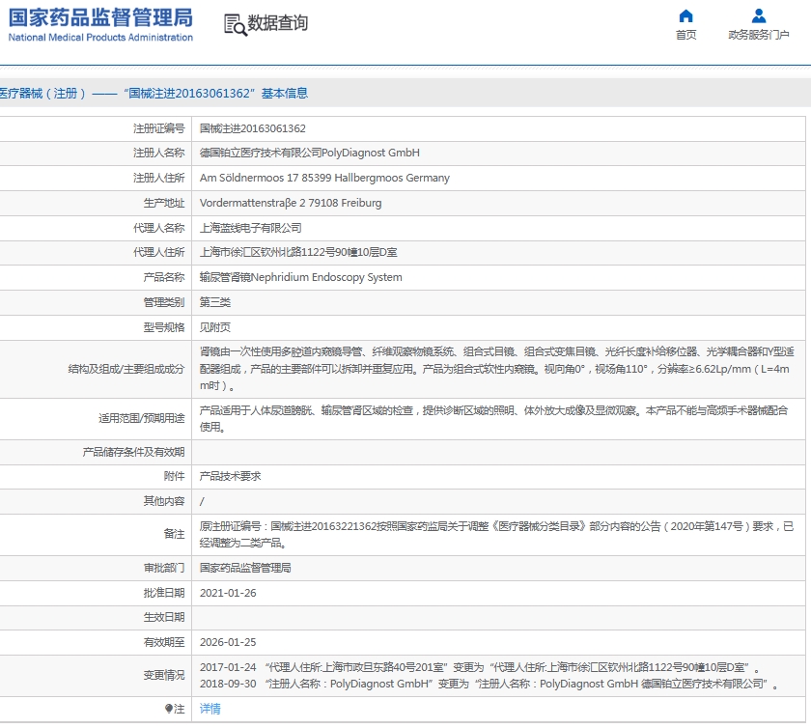Click the 2017-01-24 change record line

[479, 667]
